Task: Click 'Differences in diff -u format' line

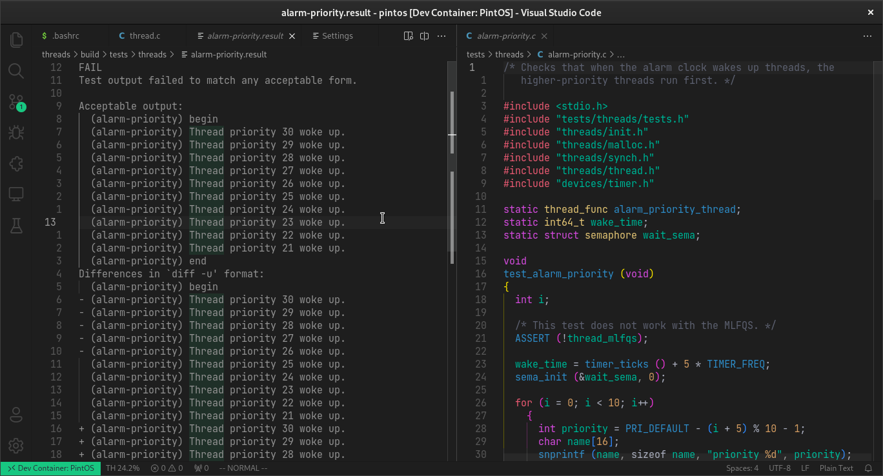Action: click(x=172, y=274)
